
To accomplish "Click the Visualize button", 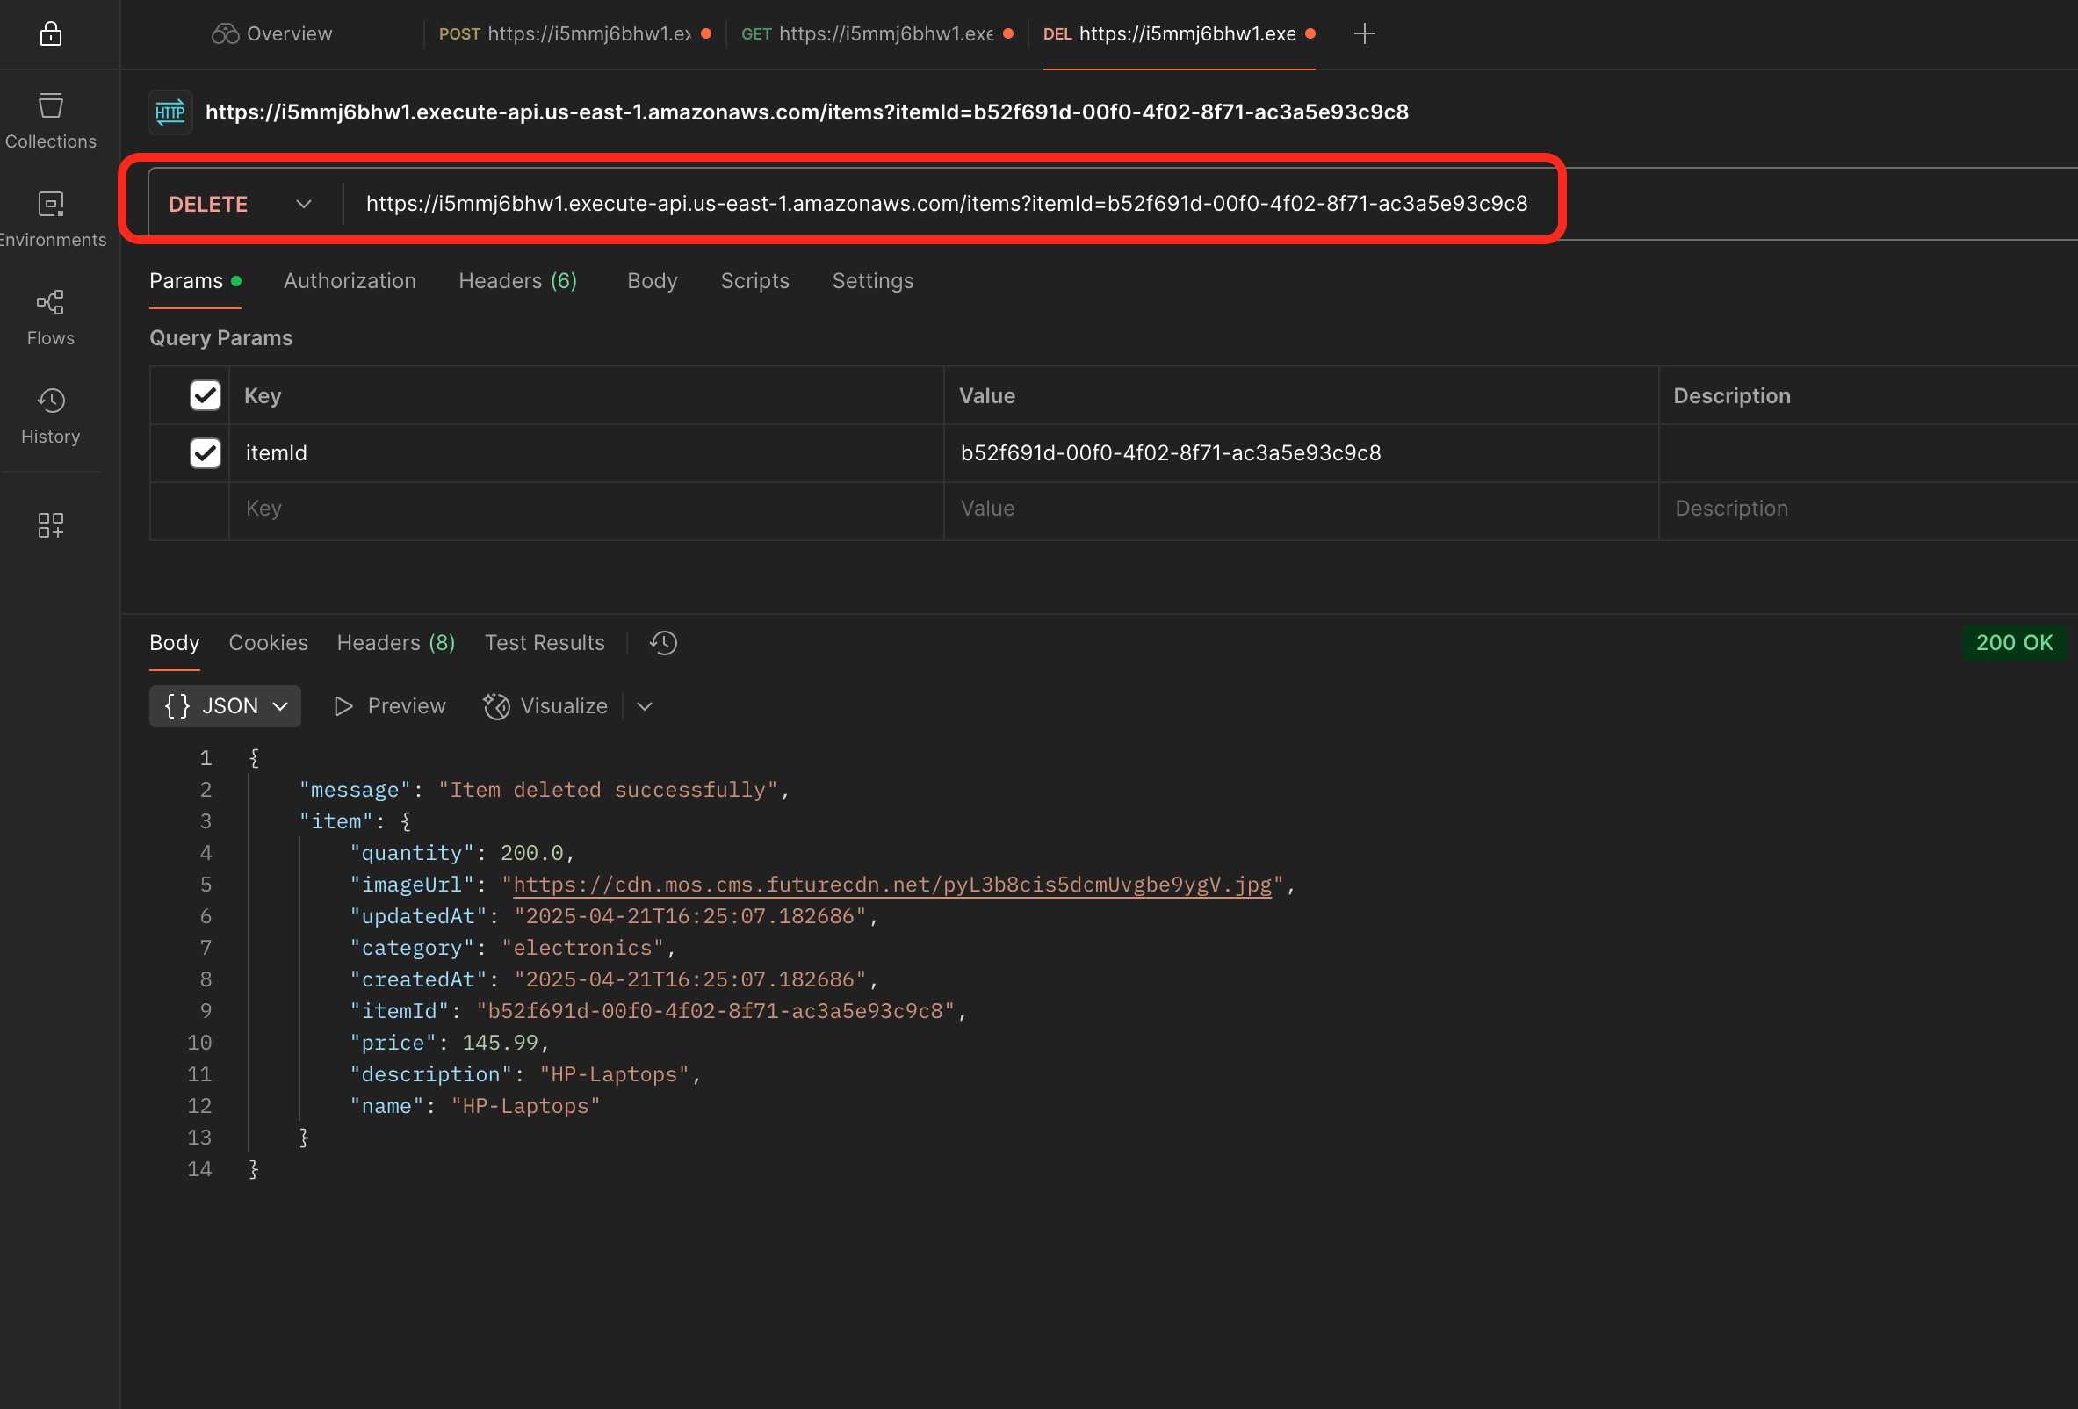I will click(x=545, y=706).
